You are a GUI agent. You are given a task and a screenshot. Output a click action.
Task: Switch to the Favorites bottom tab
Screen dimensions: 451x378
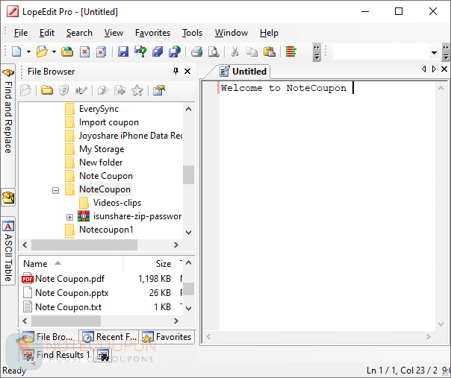tap(167, 337)
